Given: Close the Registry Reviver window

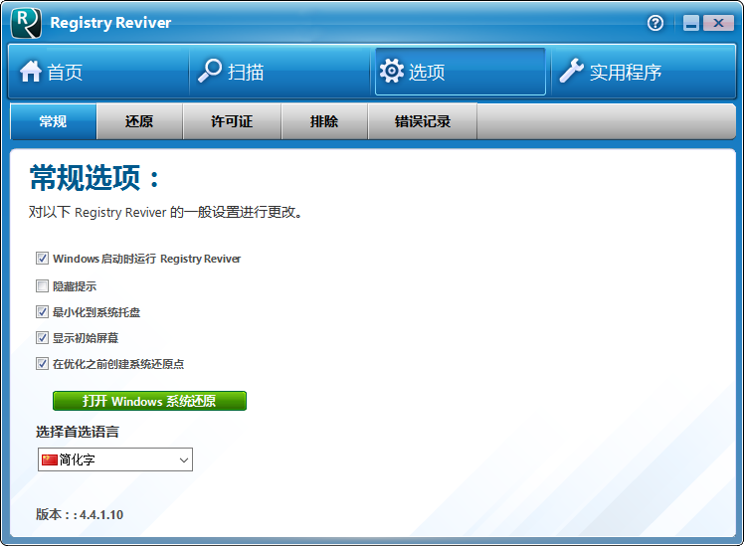Looking at the screenshot, I should click(718, 23).
